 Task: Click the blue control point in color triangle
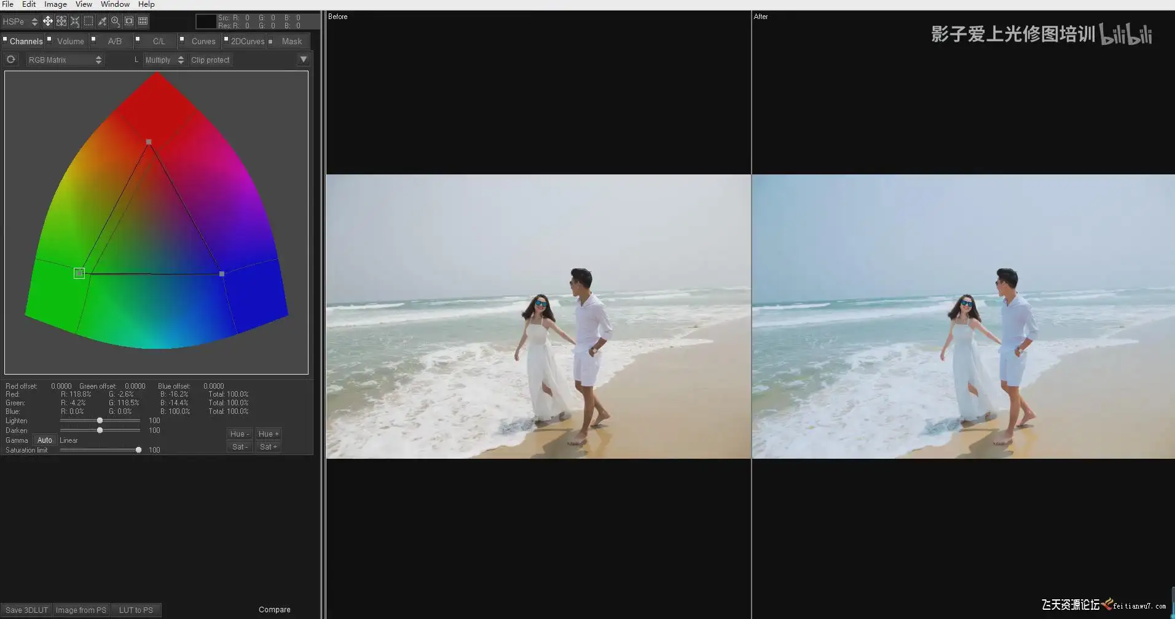click(222, 274)
